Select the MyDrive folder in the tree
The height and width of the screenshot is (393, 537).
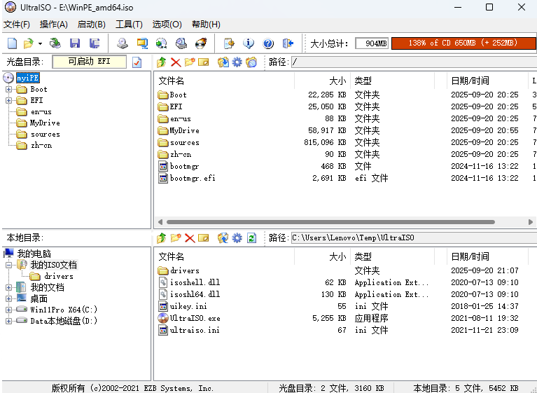click(x=45, y=123)
